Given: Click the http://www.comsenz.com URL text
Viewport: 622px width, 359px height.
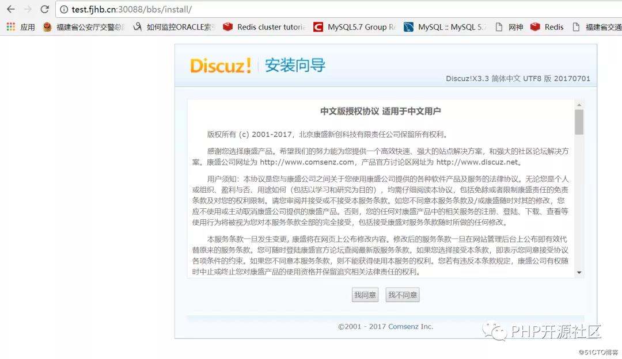Looking at the screenshot, I should coord(306,162).
